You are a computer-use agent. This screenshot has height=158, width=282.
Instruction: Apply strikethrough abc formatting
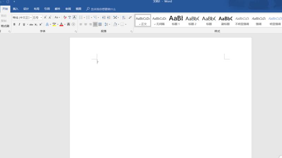31,24
